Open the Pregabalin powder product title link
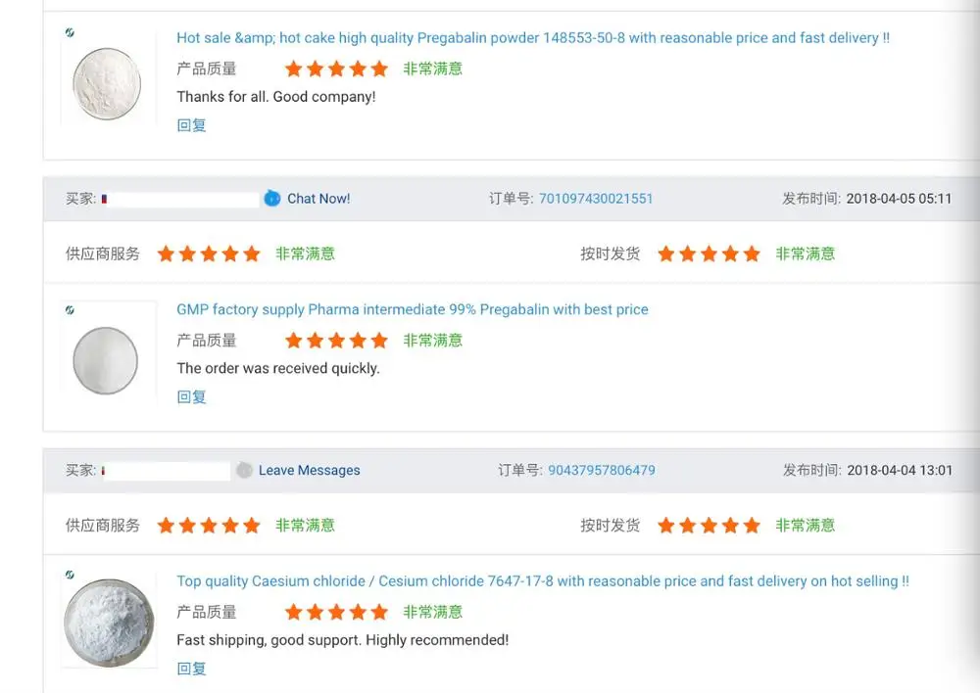The height and width of the screenshot is (693, 980). (x=532, y=37)
